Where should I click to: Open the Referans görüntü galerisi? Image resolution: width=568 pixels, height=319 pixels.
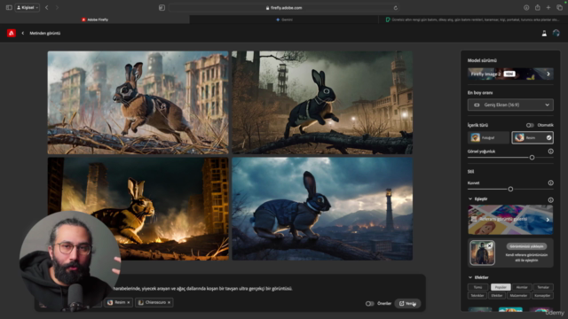(510, 220)
